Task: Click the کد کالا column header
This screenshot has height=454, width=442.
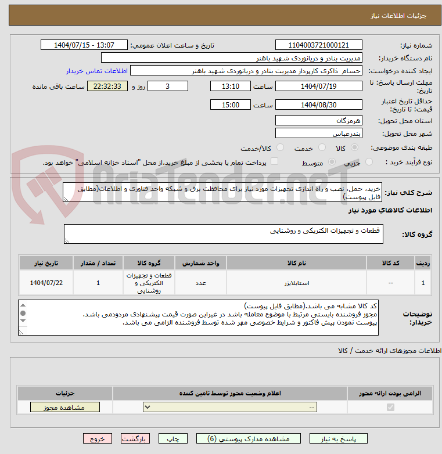Action: [390, 263]
